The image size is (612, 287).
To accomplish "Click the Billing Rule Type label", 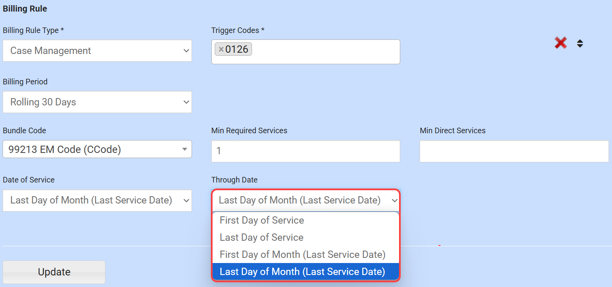I will pyautogui.click(x=33, y=30).
